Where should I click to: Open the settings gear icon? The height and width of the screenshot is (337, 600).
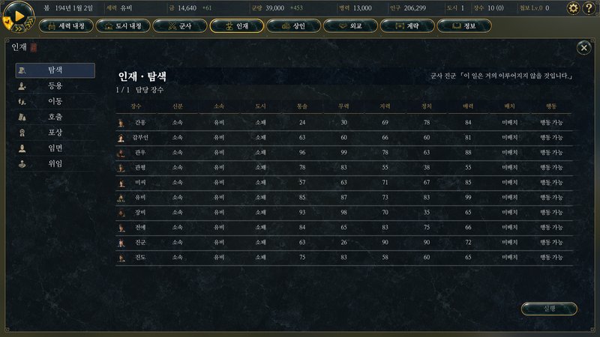pos(572,8)
